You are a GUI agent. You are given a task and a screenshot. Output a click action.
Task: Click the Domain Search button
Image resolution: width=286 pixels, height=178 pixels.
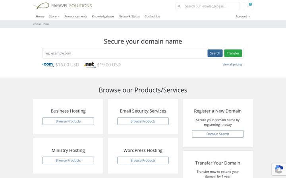pos(218,134)
